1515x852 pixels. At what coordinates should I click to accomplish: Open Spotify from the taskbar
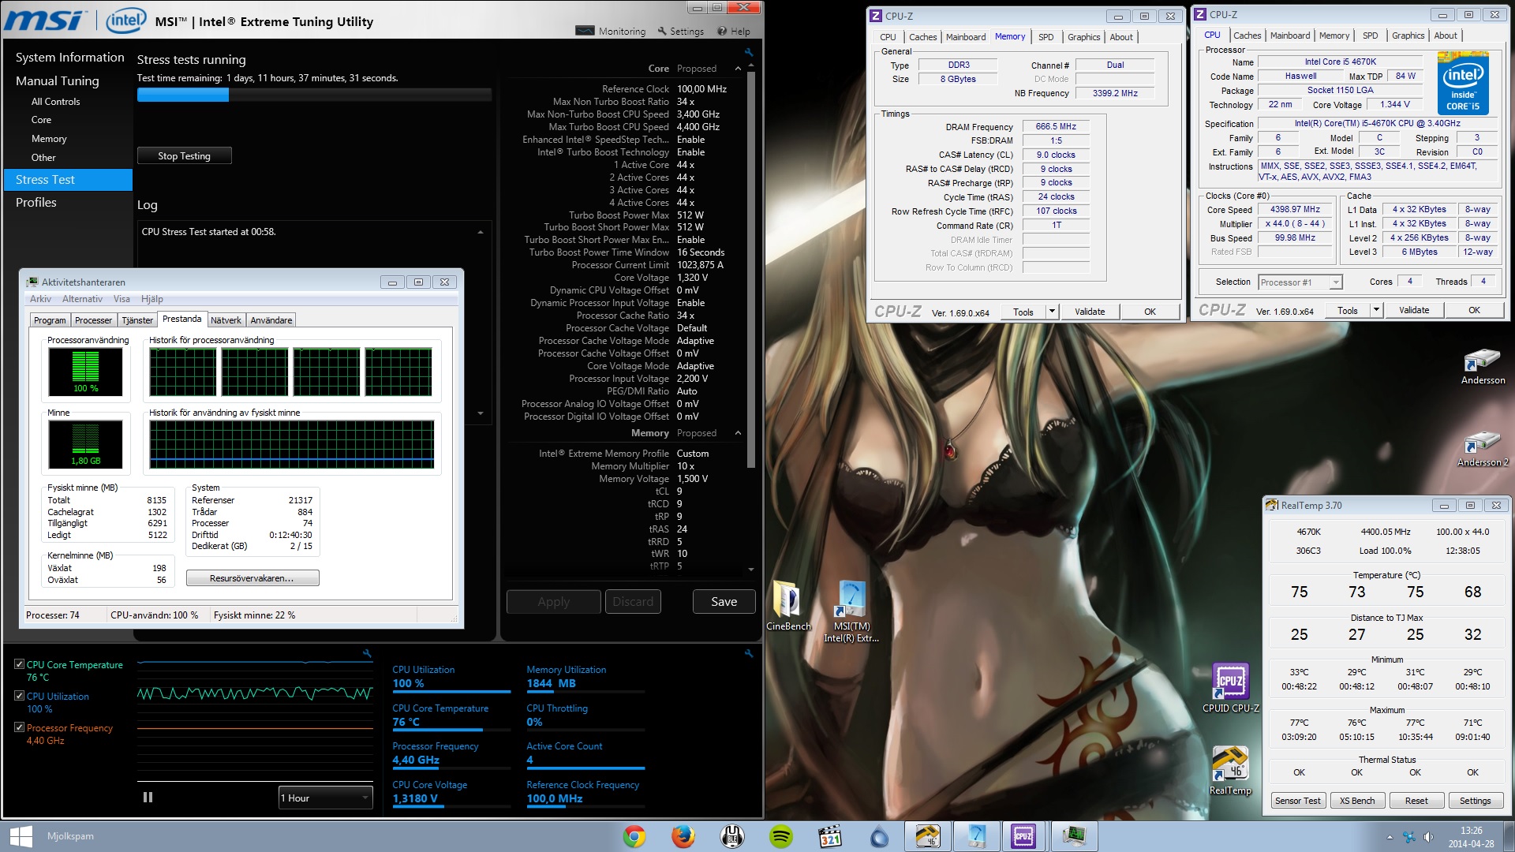pyautogui.click(x=781, y=836)
